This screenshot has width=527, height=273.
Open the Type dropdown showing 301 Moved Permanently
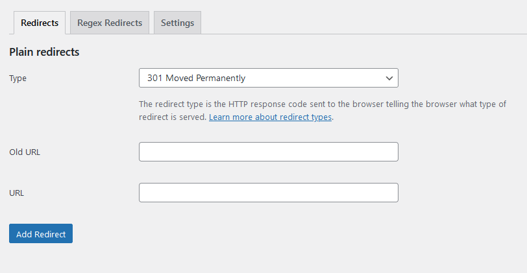(x=269, y=78)
